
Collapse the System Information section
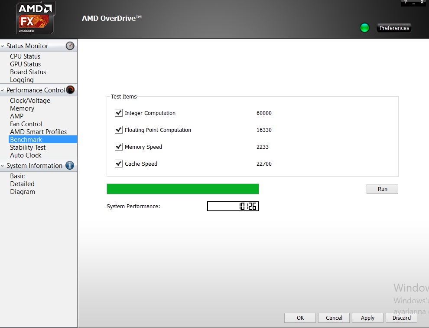pyautogui.click(x=3, y=166)
